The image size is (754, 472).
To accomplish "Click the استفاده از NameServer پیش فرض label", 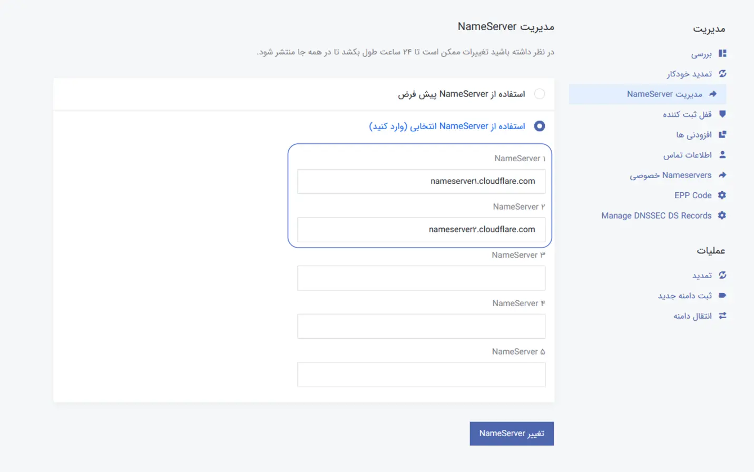I will [x=462, y=94].
